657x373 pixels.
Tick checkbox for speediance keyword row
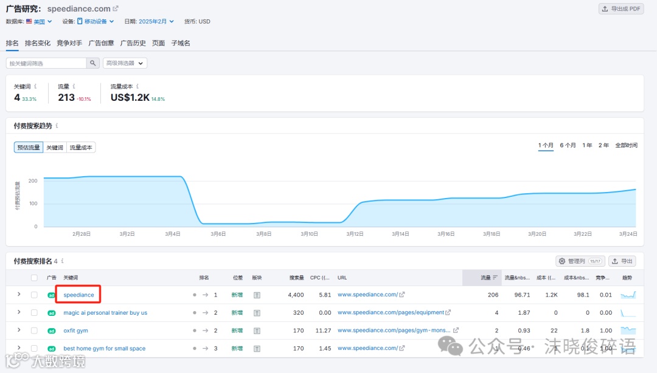click(x=34, y=295)
